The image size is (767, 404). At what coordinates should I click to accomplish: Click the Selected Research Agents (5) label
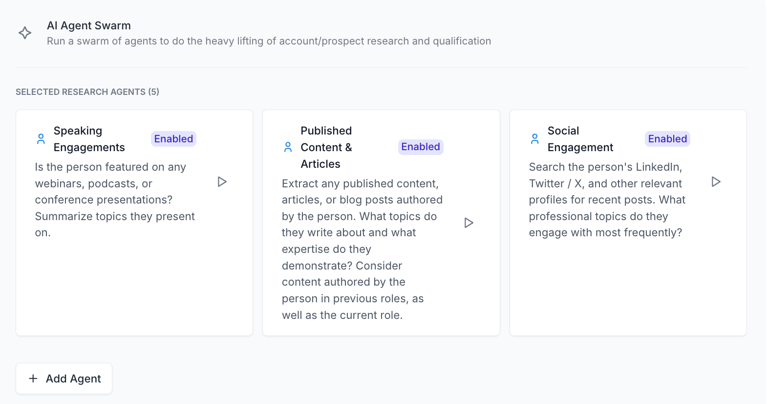tap(87, 92)
